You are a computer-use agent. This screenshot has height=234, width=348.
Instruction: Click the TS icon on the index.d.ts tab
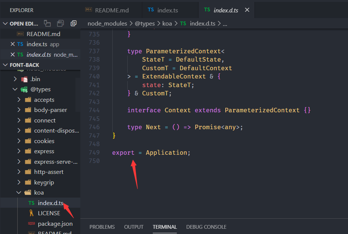207,10
